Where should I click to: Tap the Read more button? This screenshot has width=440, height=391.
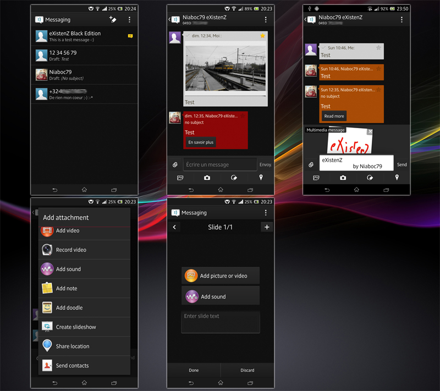click(x=334, y=116)
